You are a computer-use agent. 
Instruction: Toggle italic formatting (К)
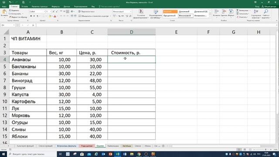34,16
